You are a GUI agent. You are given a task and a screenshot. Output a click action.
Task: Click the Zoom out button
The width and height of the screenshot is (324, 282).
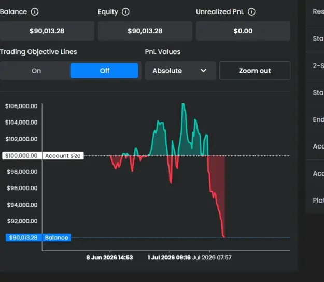coord(255,71)
